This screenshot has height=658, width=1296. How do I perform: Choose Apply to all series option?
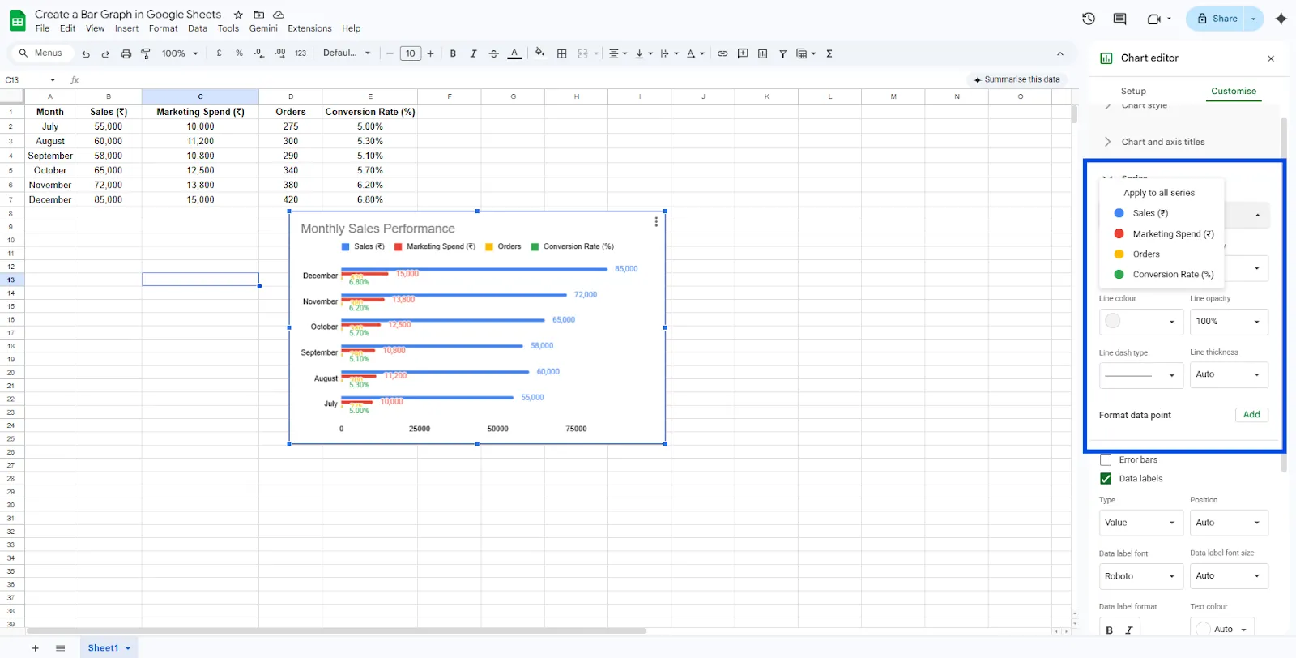(1159, 193)
